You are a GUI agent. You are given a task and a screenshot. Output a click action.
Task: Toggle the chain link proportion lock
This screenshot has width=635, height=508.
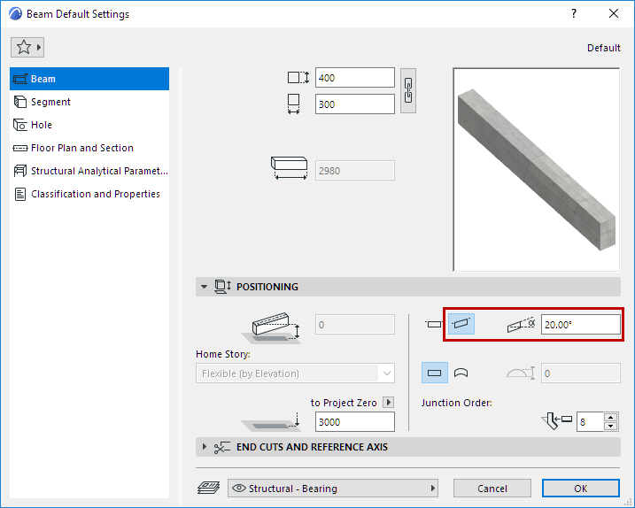click(x=408, y=90)
